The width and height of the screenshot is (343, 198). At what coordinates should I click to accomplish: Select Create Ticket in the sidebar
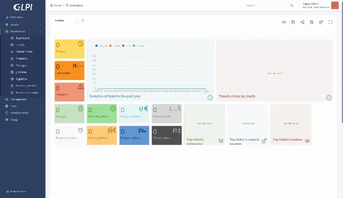pos(24,52)
